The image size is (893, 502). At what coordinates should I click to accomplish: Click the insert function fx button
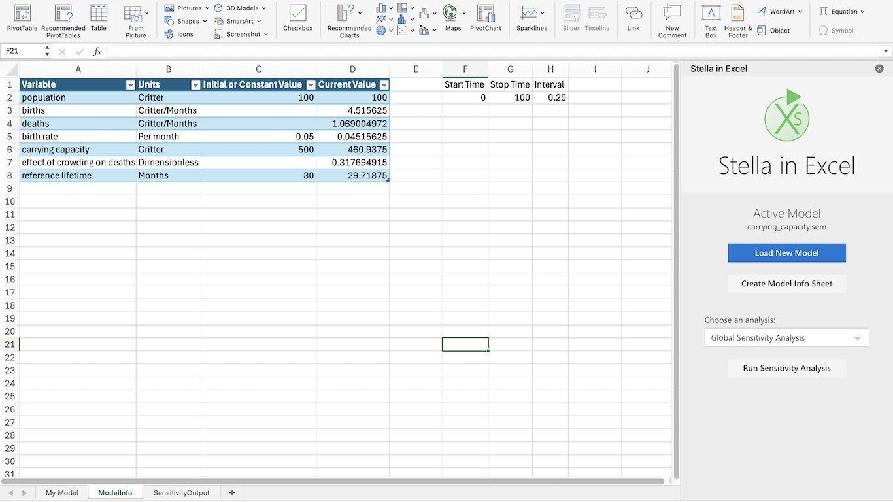97,52
